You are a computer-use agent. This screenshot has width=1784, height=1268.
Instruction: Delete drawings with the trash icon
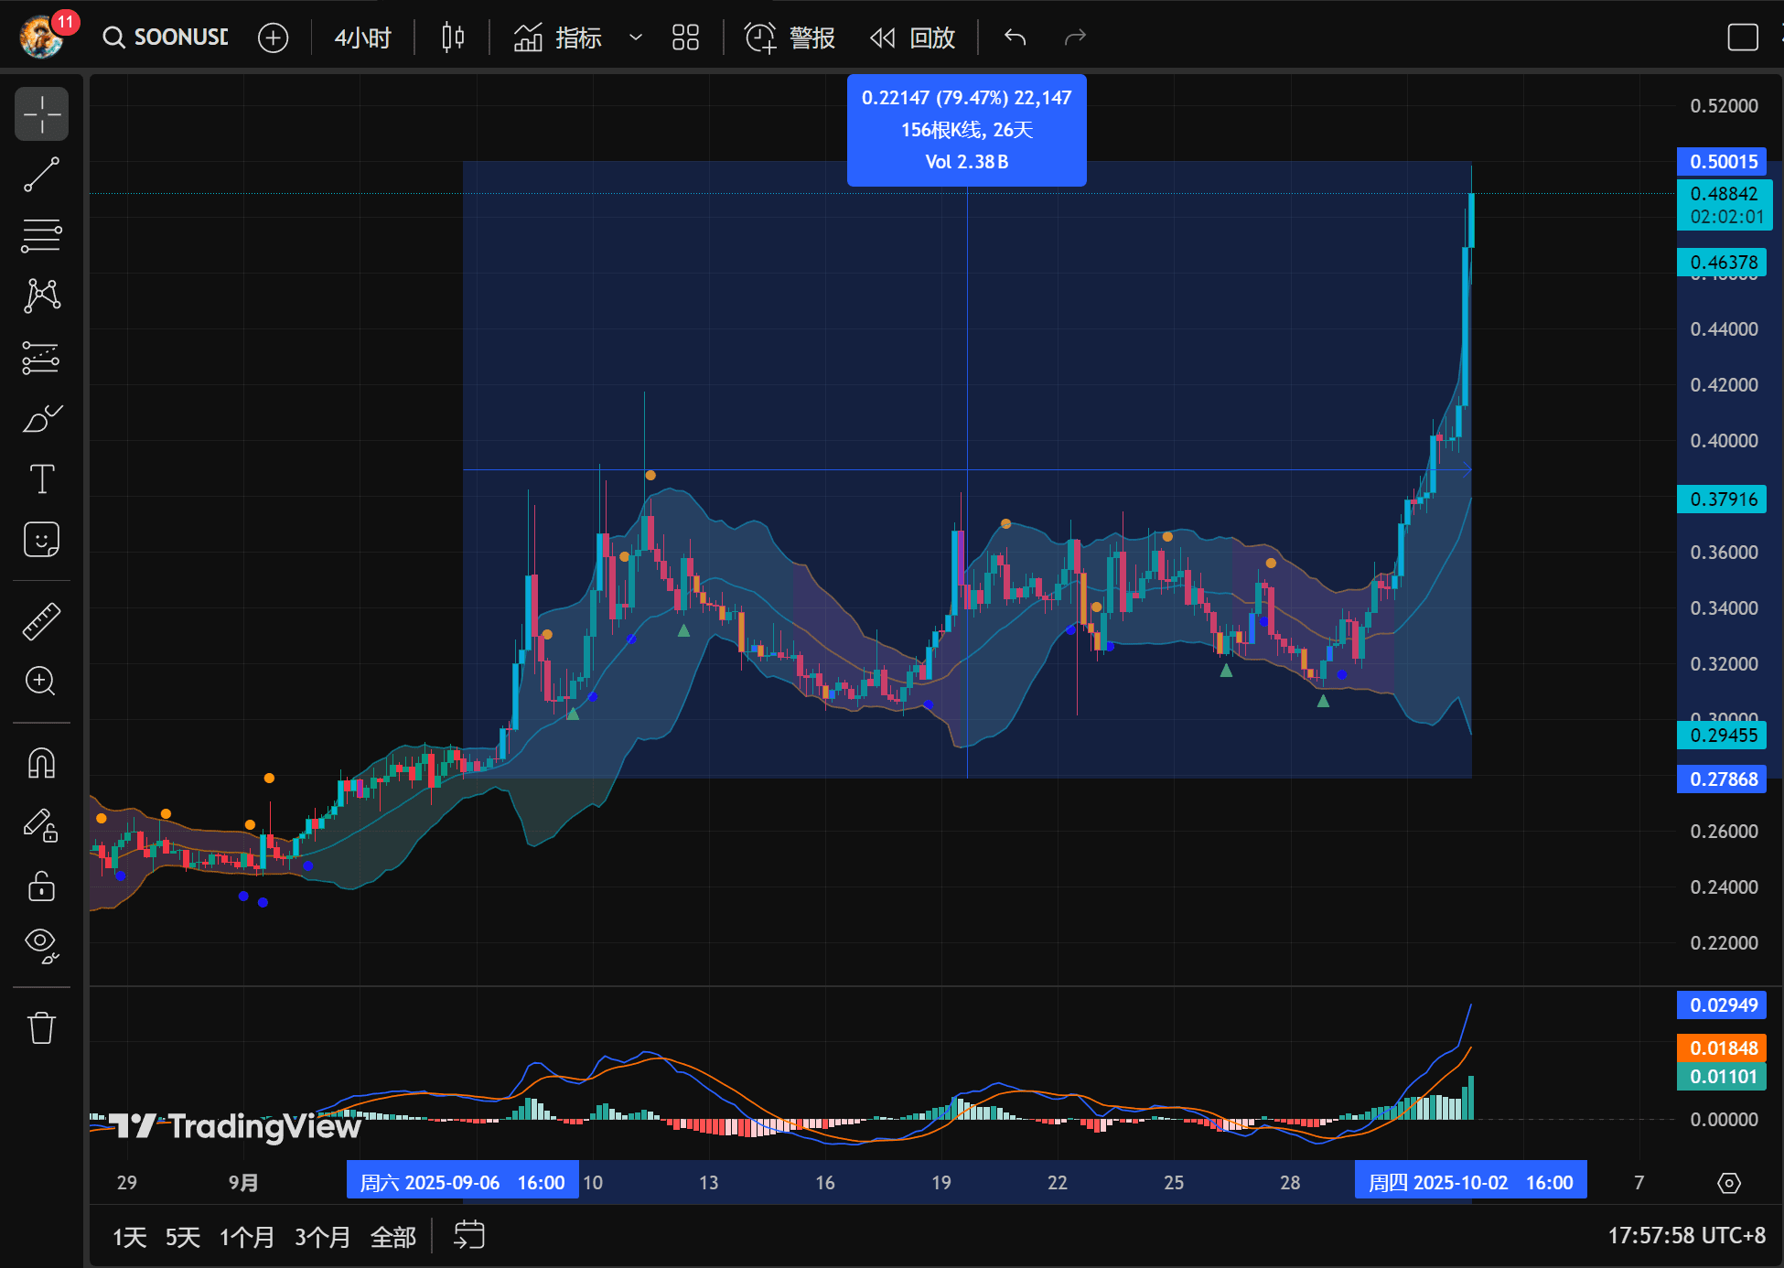coord(41,1027)
